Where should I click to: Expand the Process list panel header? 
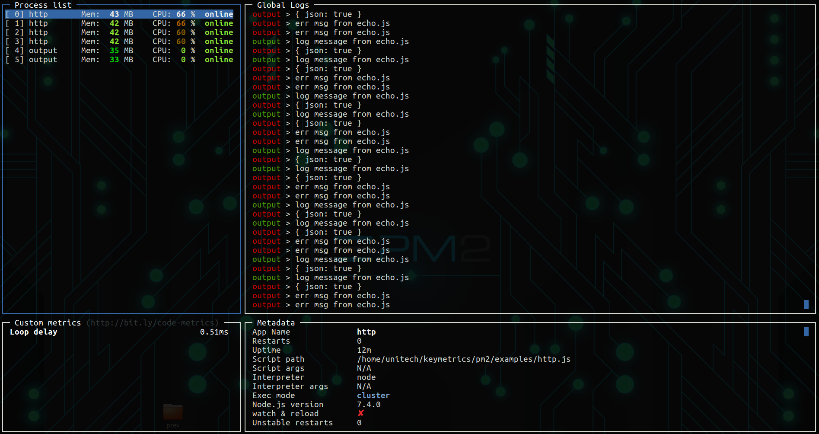pos(43,5)
